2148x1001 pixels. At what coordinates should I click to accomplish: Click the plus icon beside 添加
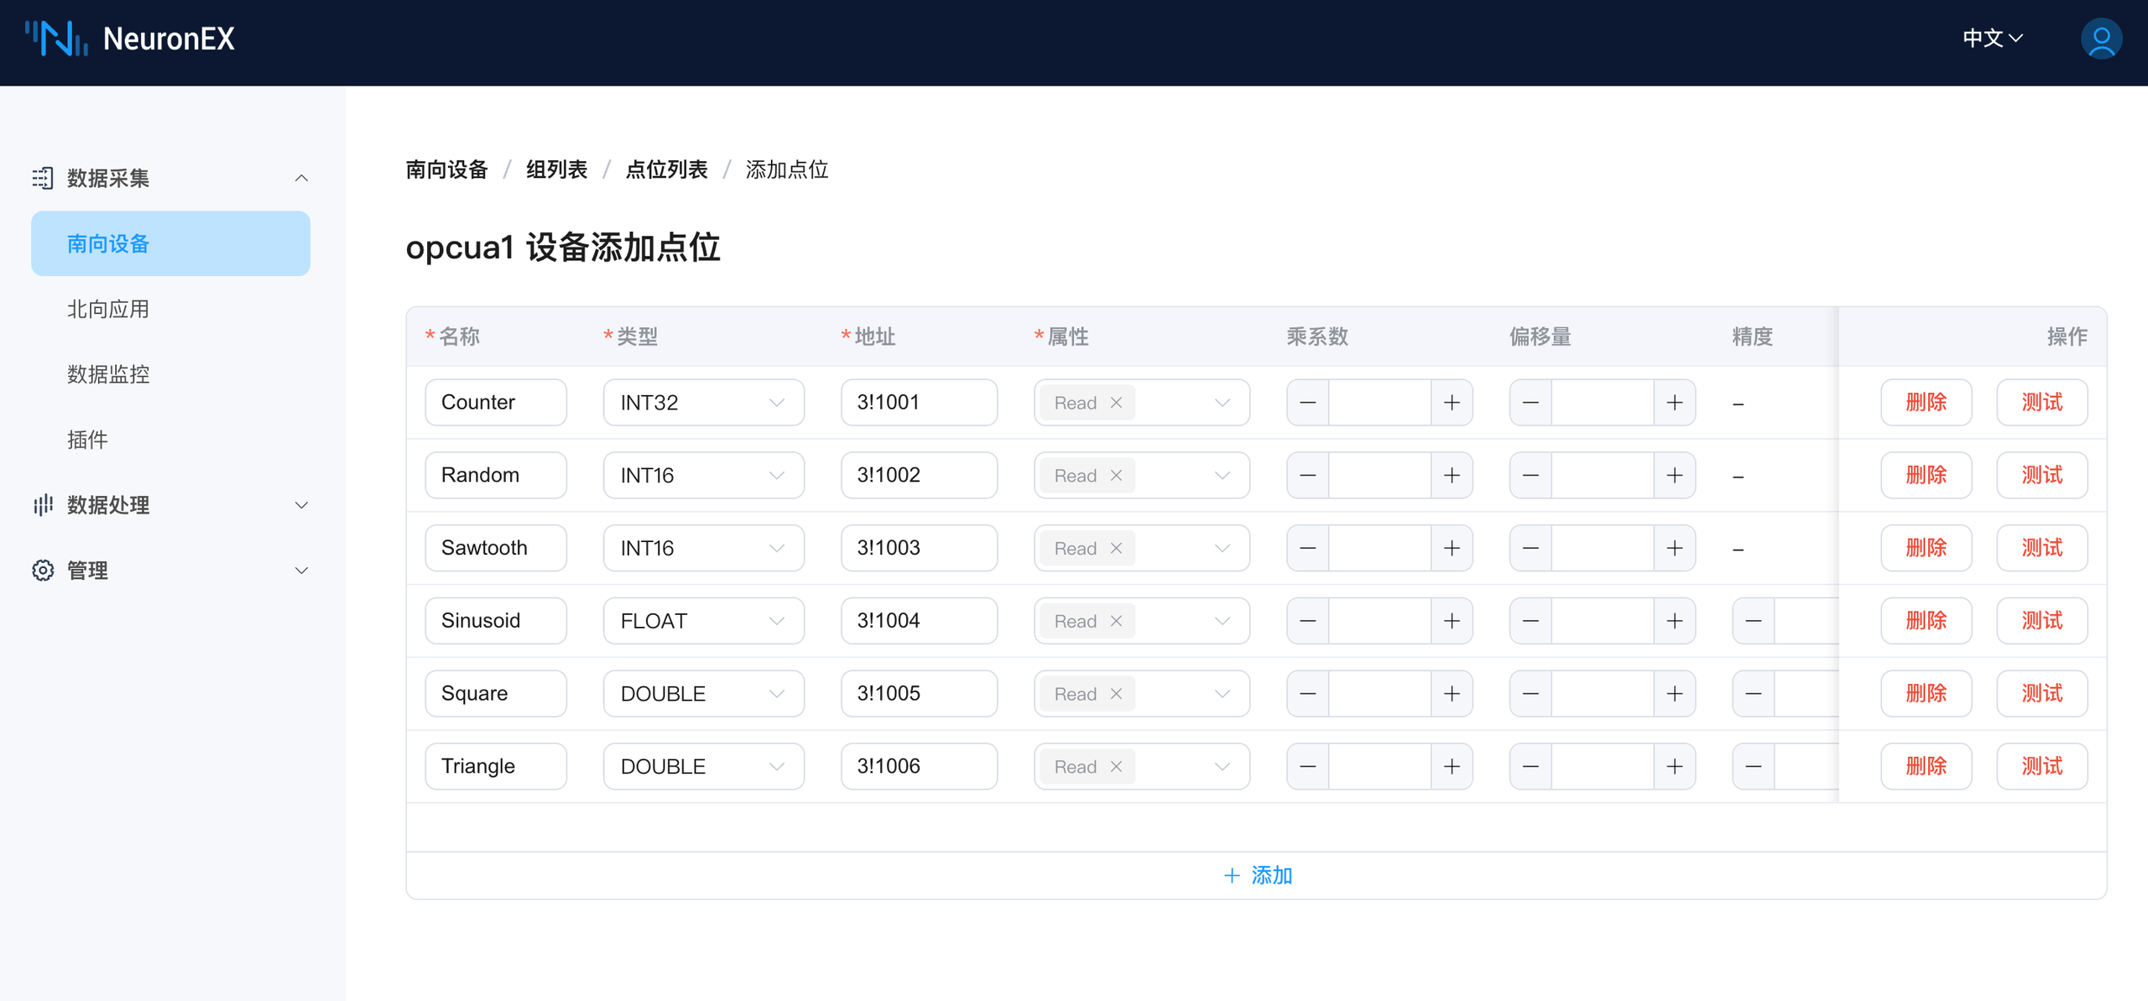click(x=1231, y=875)
